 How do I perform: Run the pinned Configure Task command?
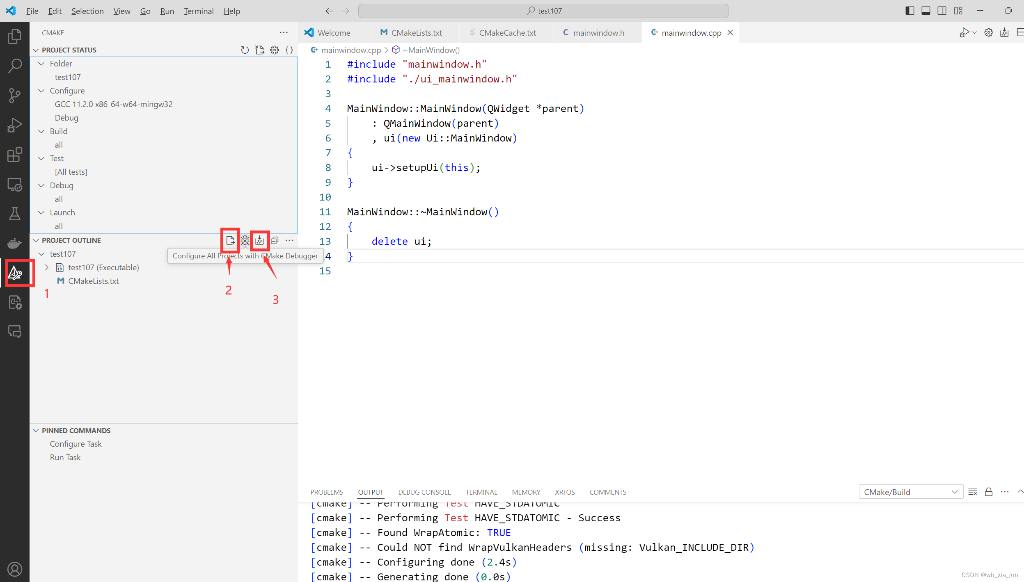(76, 444)
